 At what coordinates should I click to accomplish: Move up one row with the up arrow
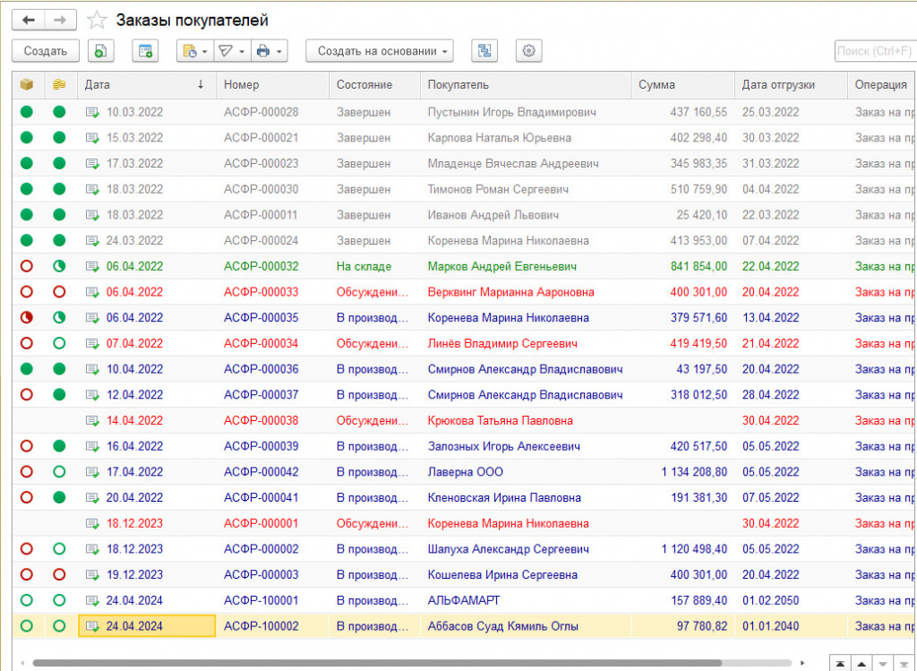click(861, 664)
